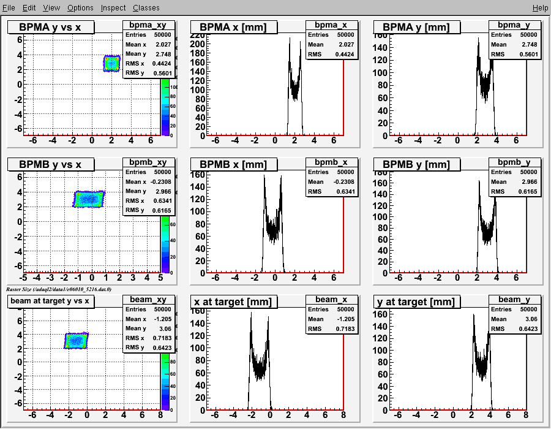
Task: Click 'RMS 0.4424' in bpma_x stats
Action: [x=331, y=54]
